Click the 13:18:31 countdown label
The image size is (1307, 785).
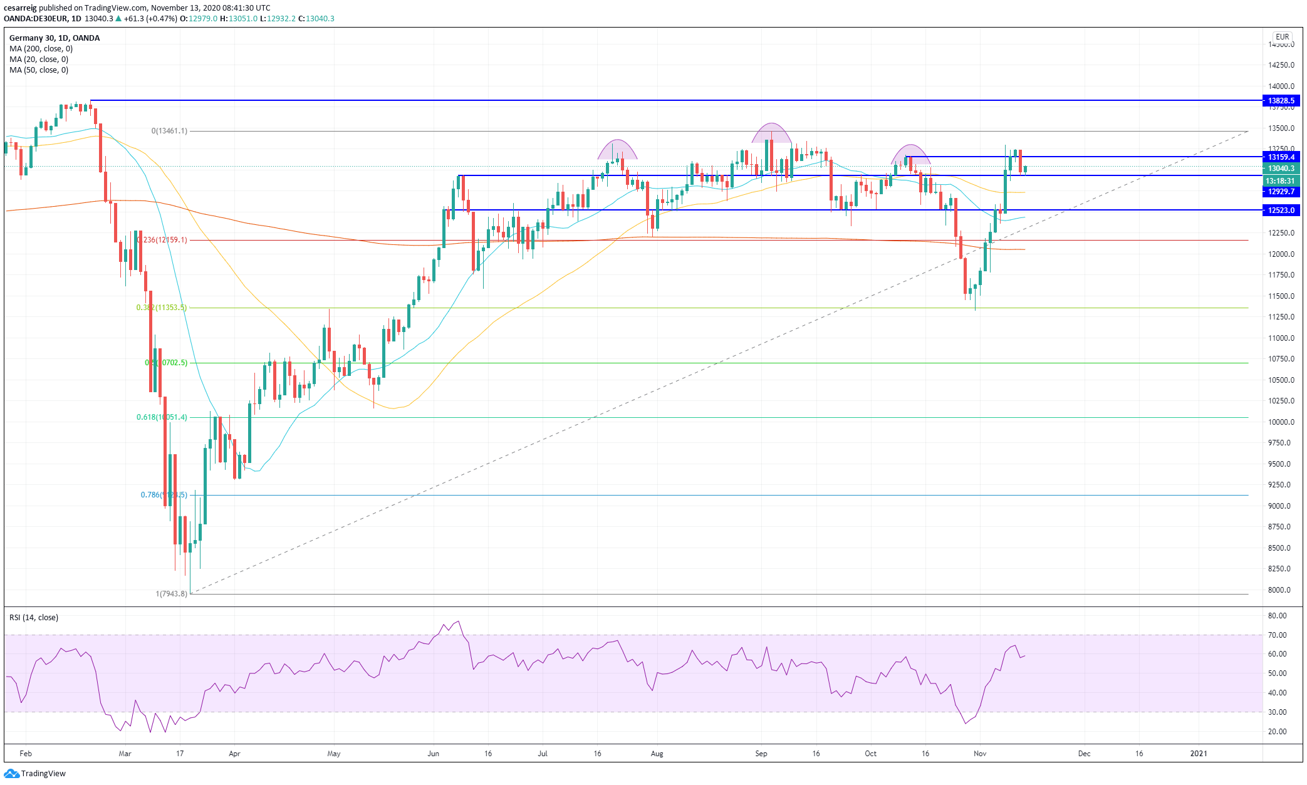[1281, 181]
